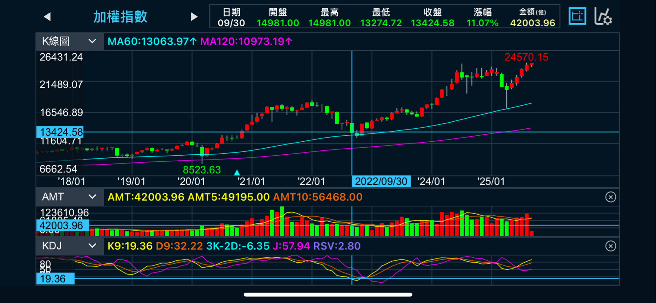The image size is (656, 303).
Task: Tap the 123610.96 volume axis label
Action: [64, 212]
